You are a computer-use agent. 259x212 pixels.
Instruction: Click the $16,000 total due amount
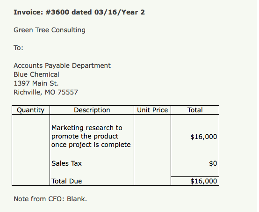pyautogui.click(x=203, y=181)
